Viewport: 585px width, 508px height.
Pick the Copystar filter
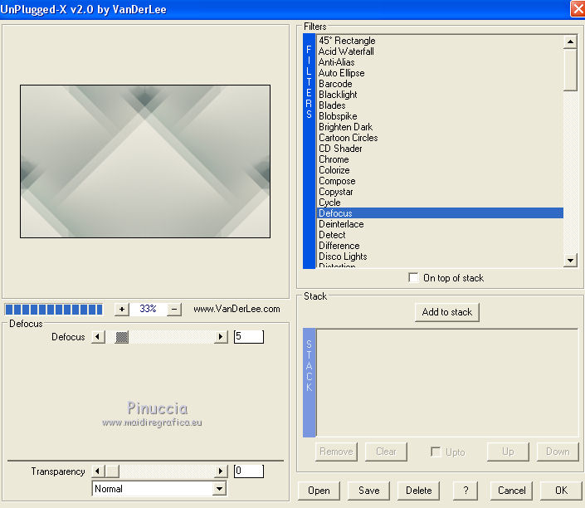point(440,192)
